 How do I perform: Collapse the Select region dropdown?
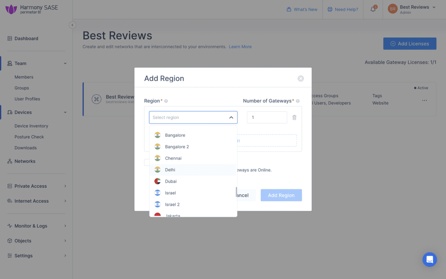pyautogui.click(x=231, y=117)
